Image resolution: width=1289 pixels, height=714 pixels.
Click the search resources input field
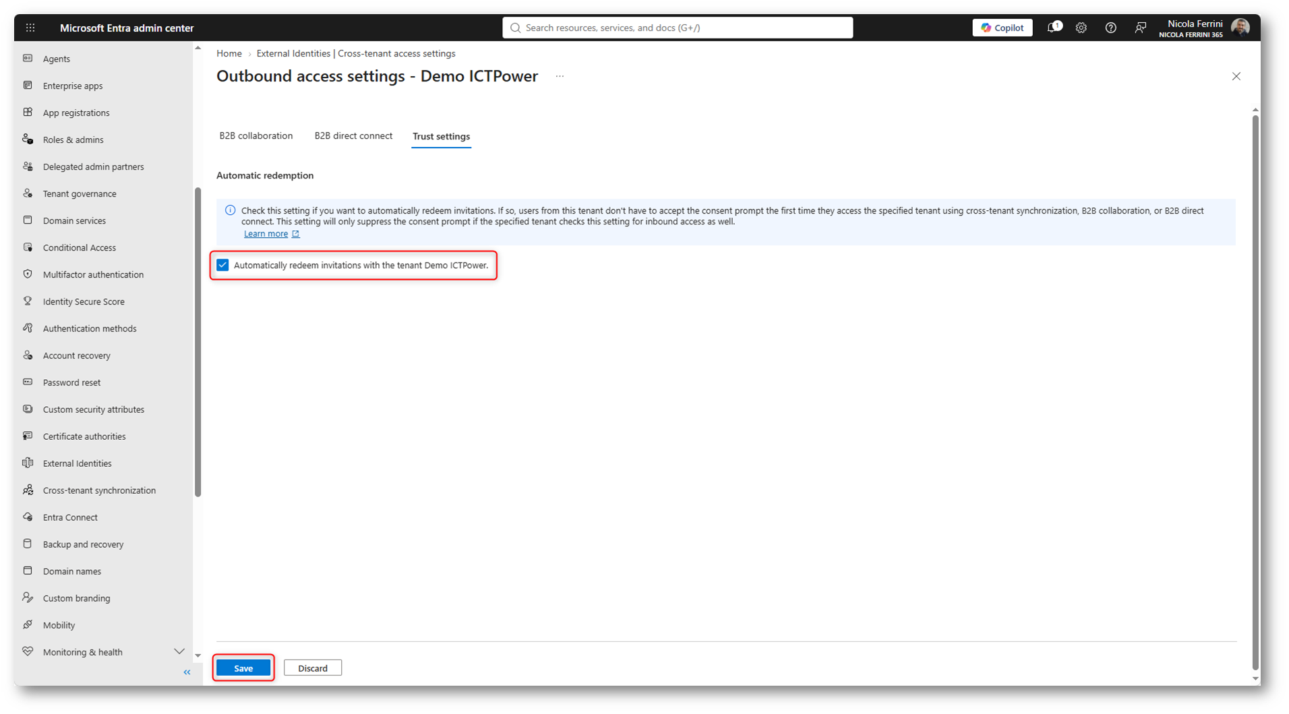pyautogui.click(x=678, y=28)
